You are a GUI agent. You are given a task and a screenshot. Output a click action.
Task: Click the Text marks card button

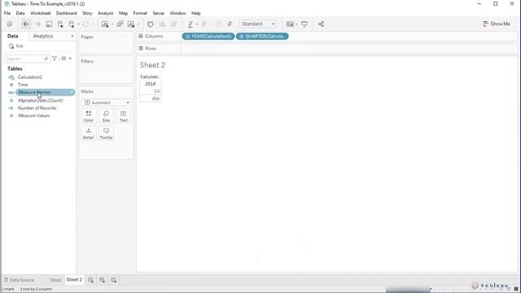coord(123,116)
